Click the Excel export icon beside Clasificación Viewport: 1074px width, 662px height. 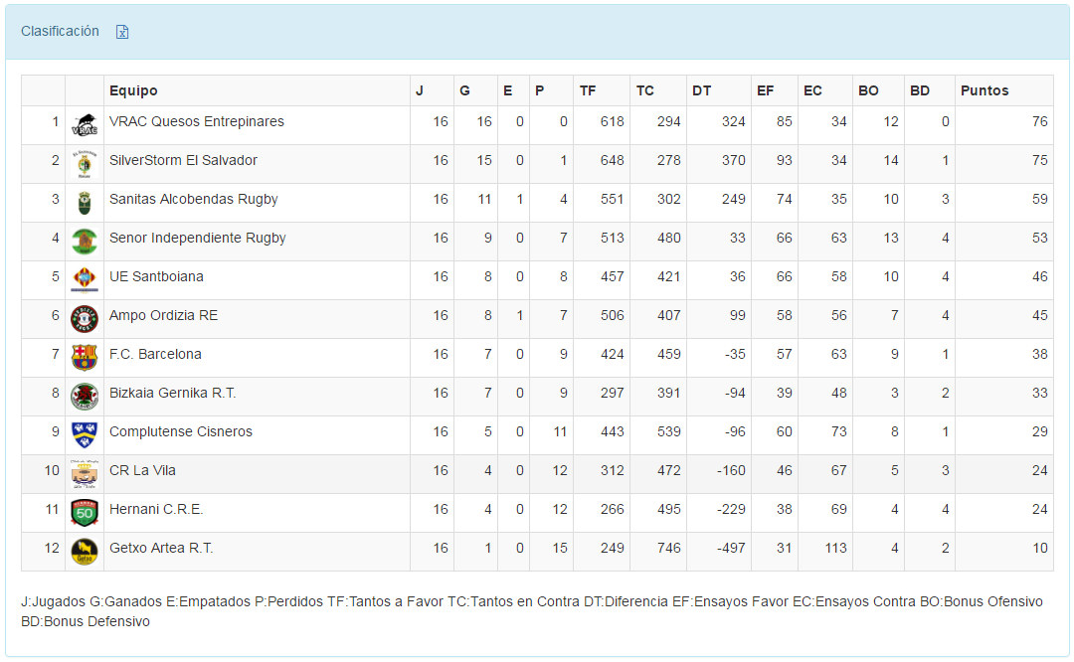(122, 32)
